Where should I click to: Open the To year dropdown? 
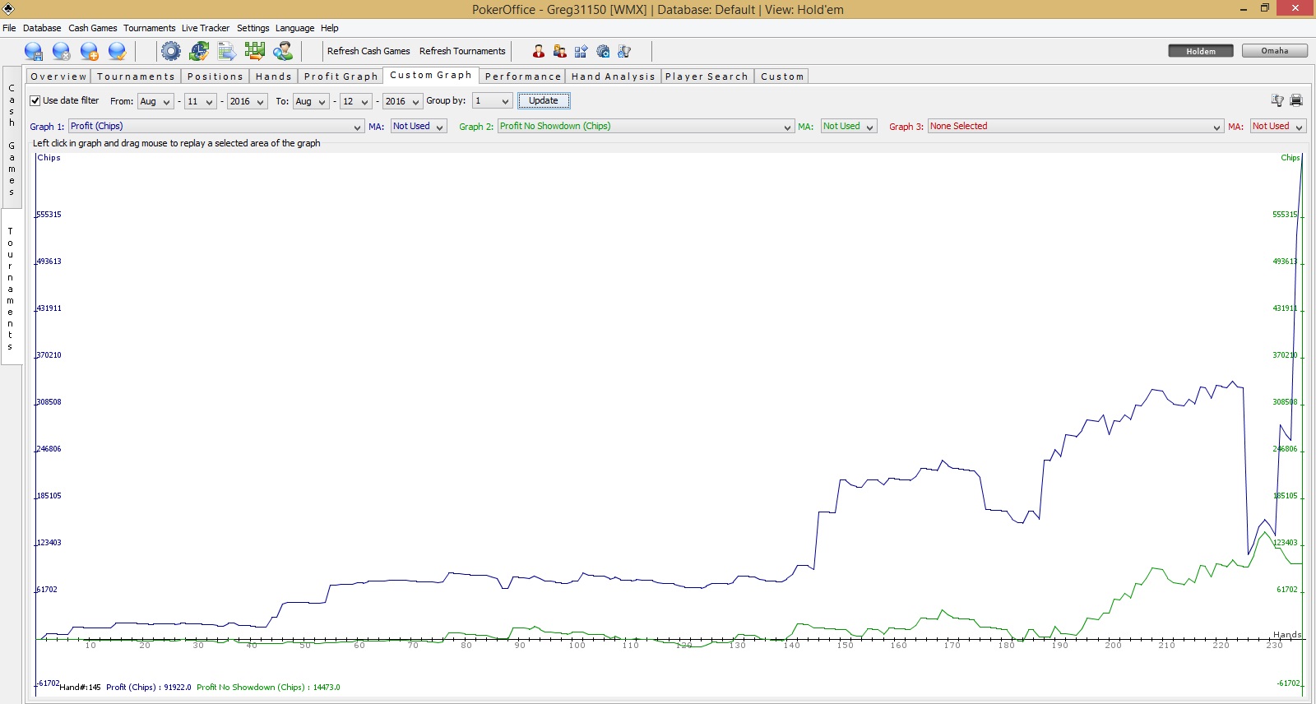point(403,101)
